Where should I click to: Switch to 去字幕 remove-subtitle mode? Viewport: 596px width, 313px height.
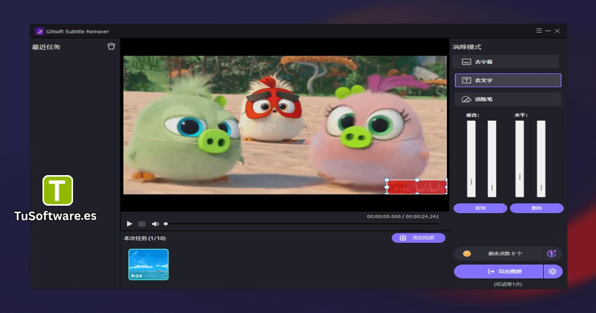pos(506,62)
